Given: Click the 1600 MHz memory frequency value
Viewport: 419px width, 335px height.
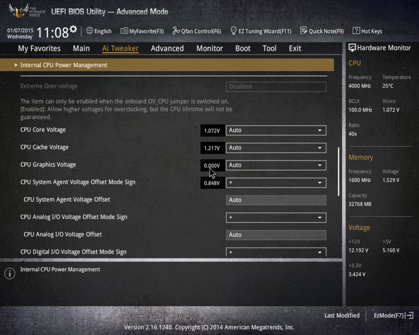Looking at the screenshot, I should (360, 180).
